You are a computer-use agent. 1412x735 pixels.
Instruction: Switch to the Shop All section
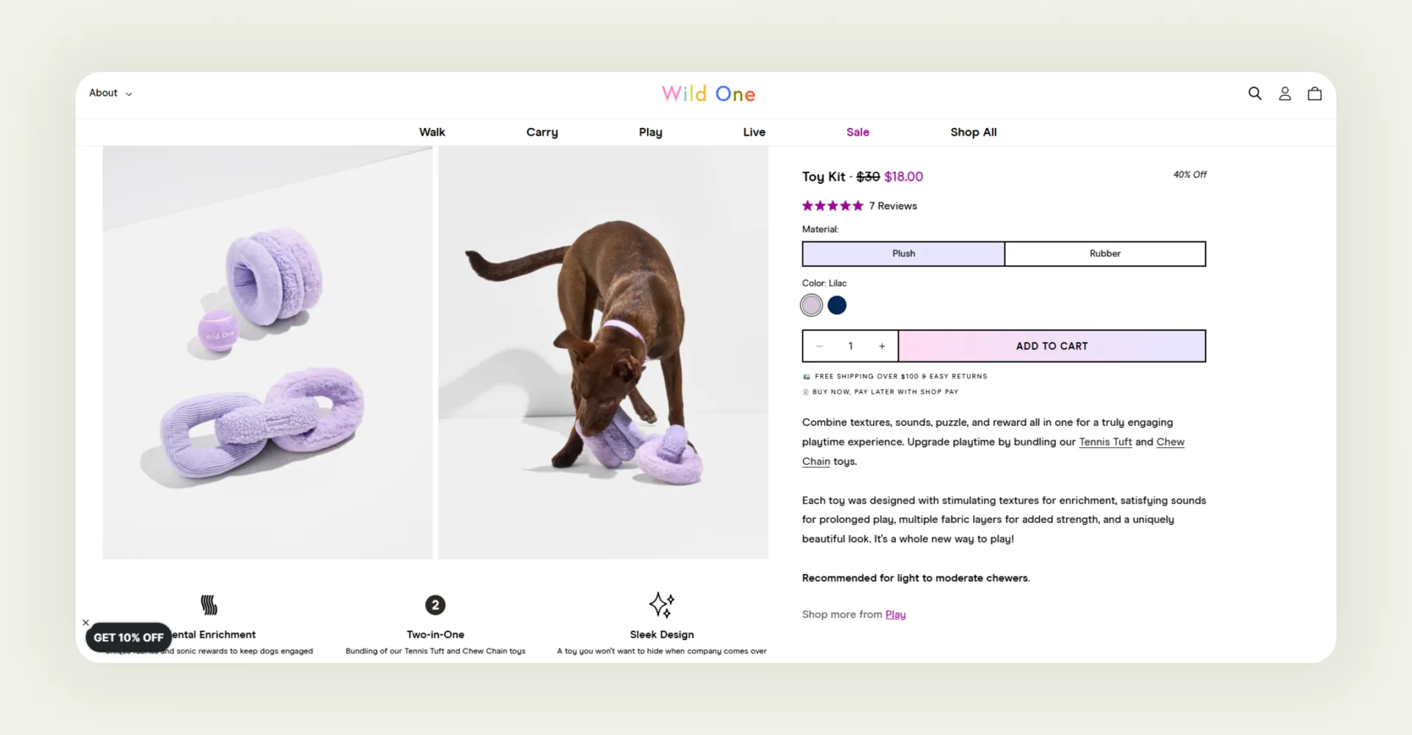coord(972,132)
